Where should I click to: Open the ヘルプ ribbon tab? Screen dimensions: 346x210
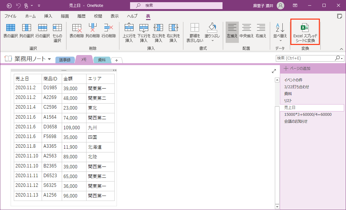click(x=132, y=16)
